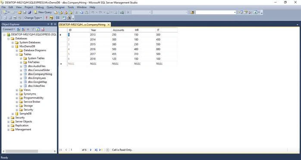The height and width of the screenshot is (160, 301).
Task: Click the Accounts cell with value 455
Action: pyautogui.click(x=122, y=54)
